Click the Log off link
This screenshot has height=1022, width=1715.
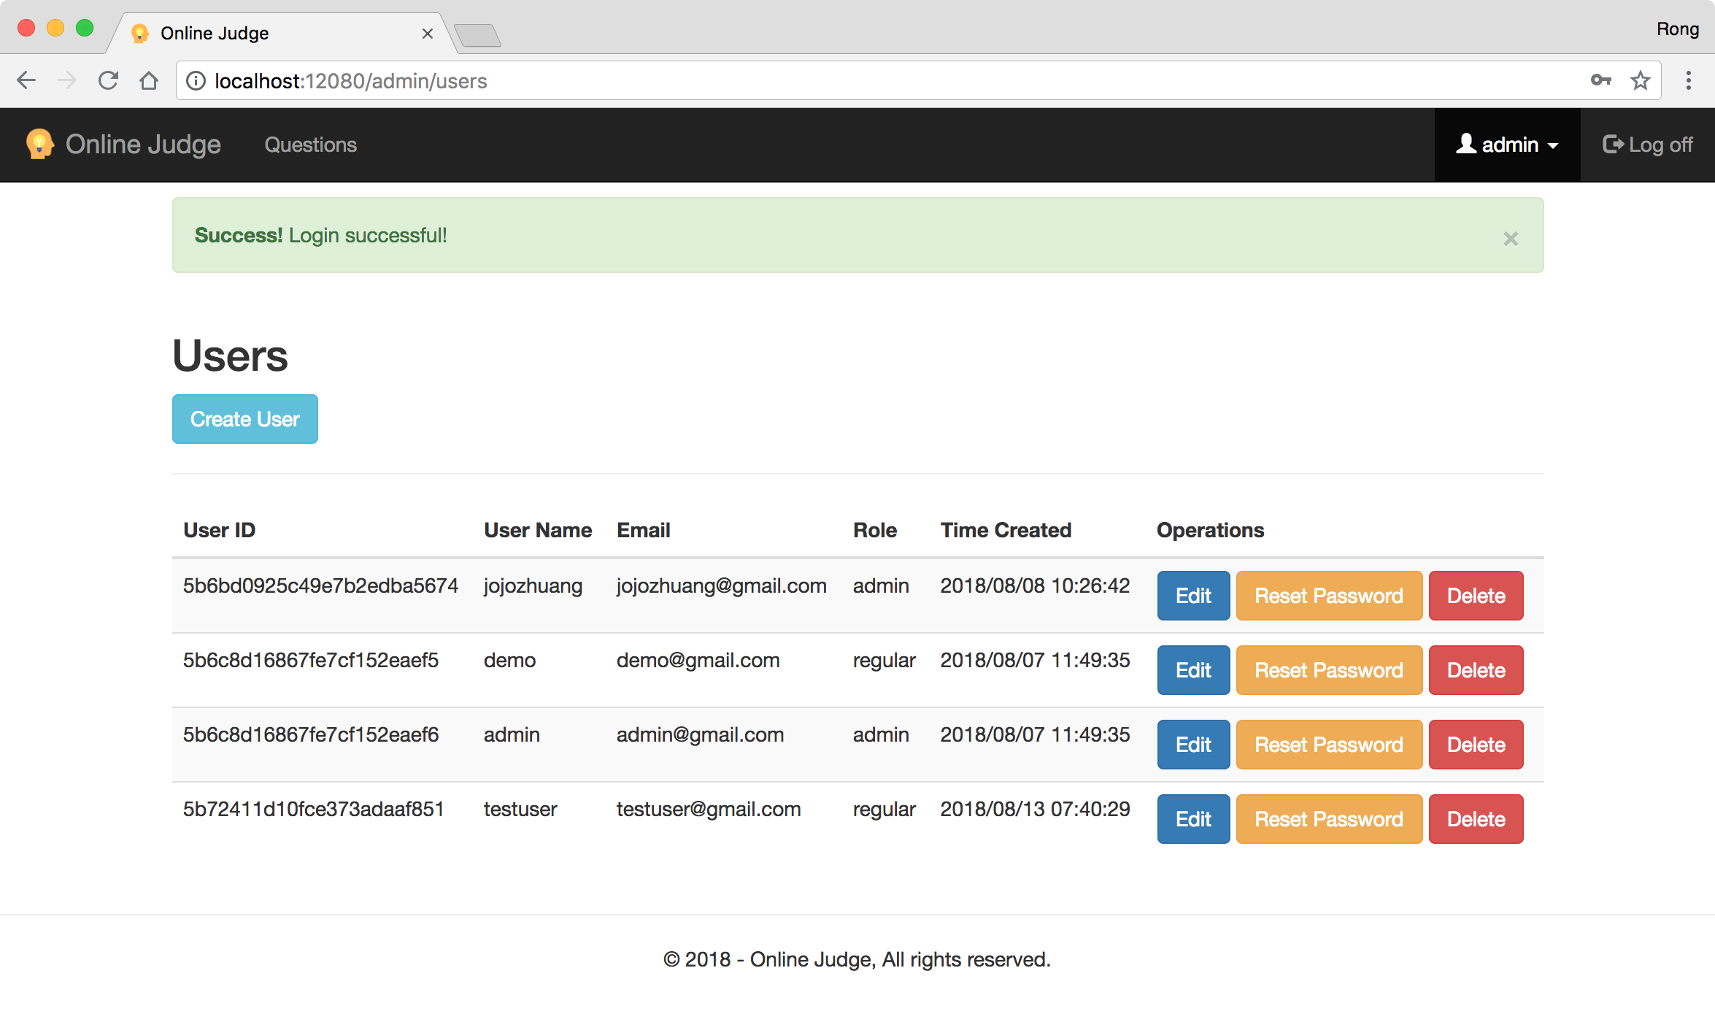1647,145
